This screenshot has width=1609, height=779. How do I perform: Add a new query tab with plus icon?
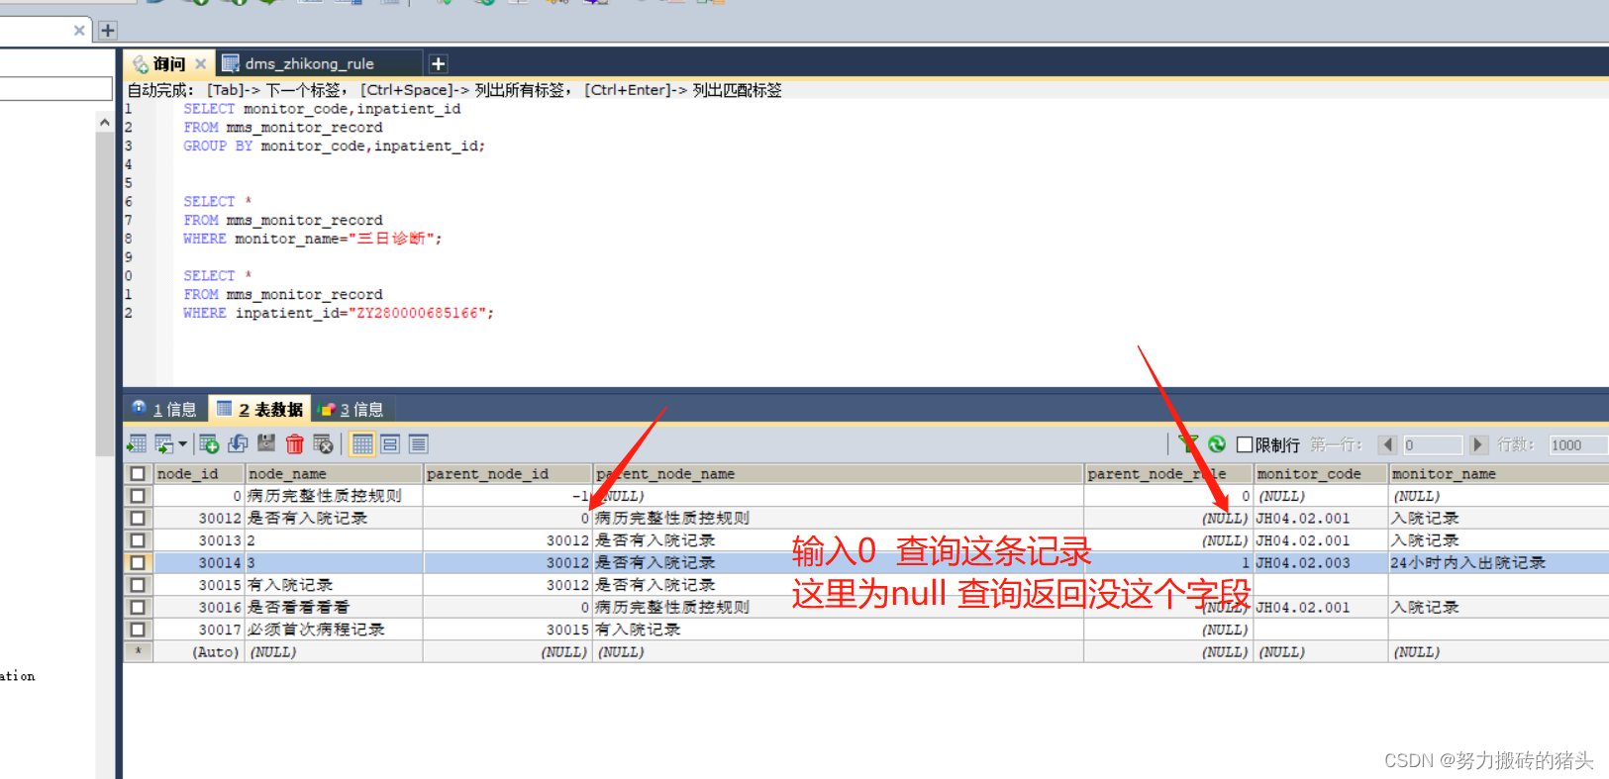click(438, 63)
